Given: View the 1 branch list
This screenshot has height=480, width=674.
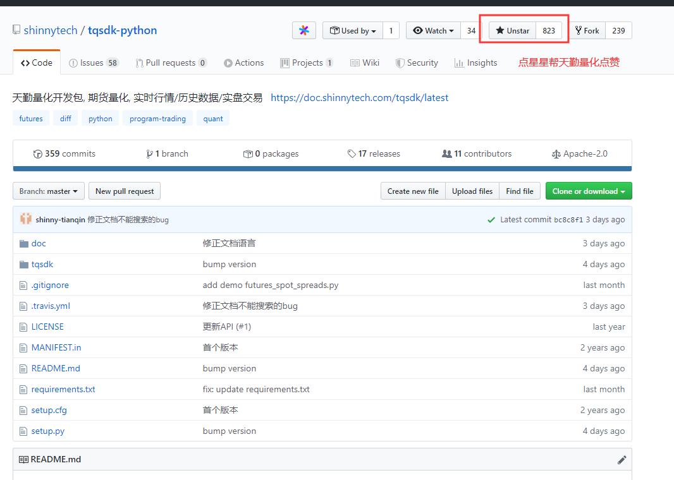Looking at the screenshot, I should tap(167, 153).
